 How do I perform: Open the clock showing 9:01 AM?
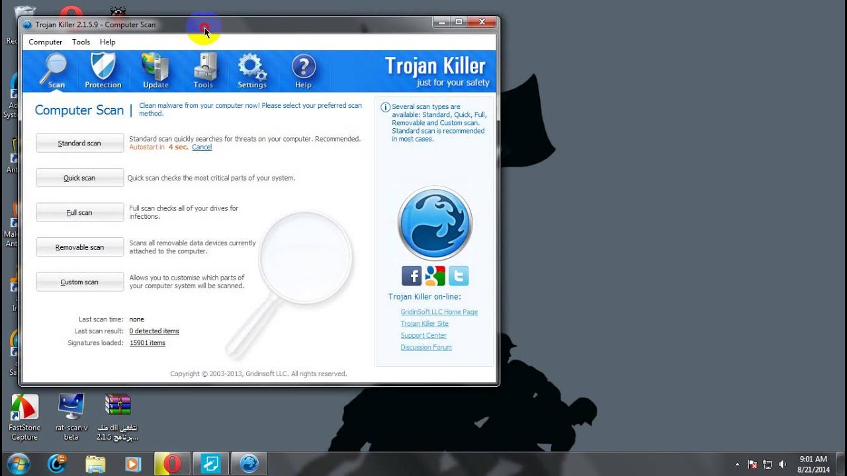click(813, 464)
